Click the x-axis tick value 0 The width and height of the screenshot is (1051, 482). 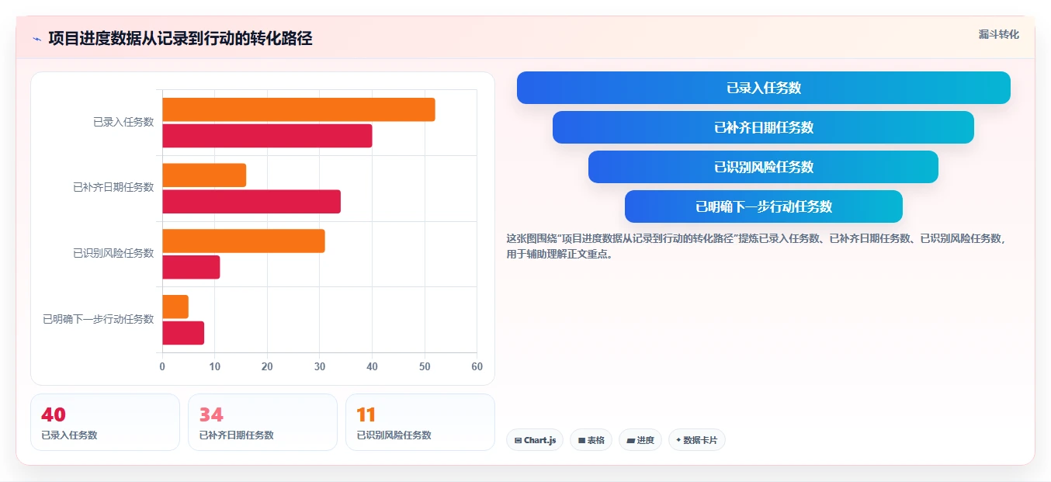pyautogui.click(x=162, y=366)
